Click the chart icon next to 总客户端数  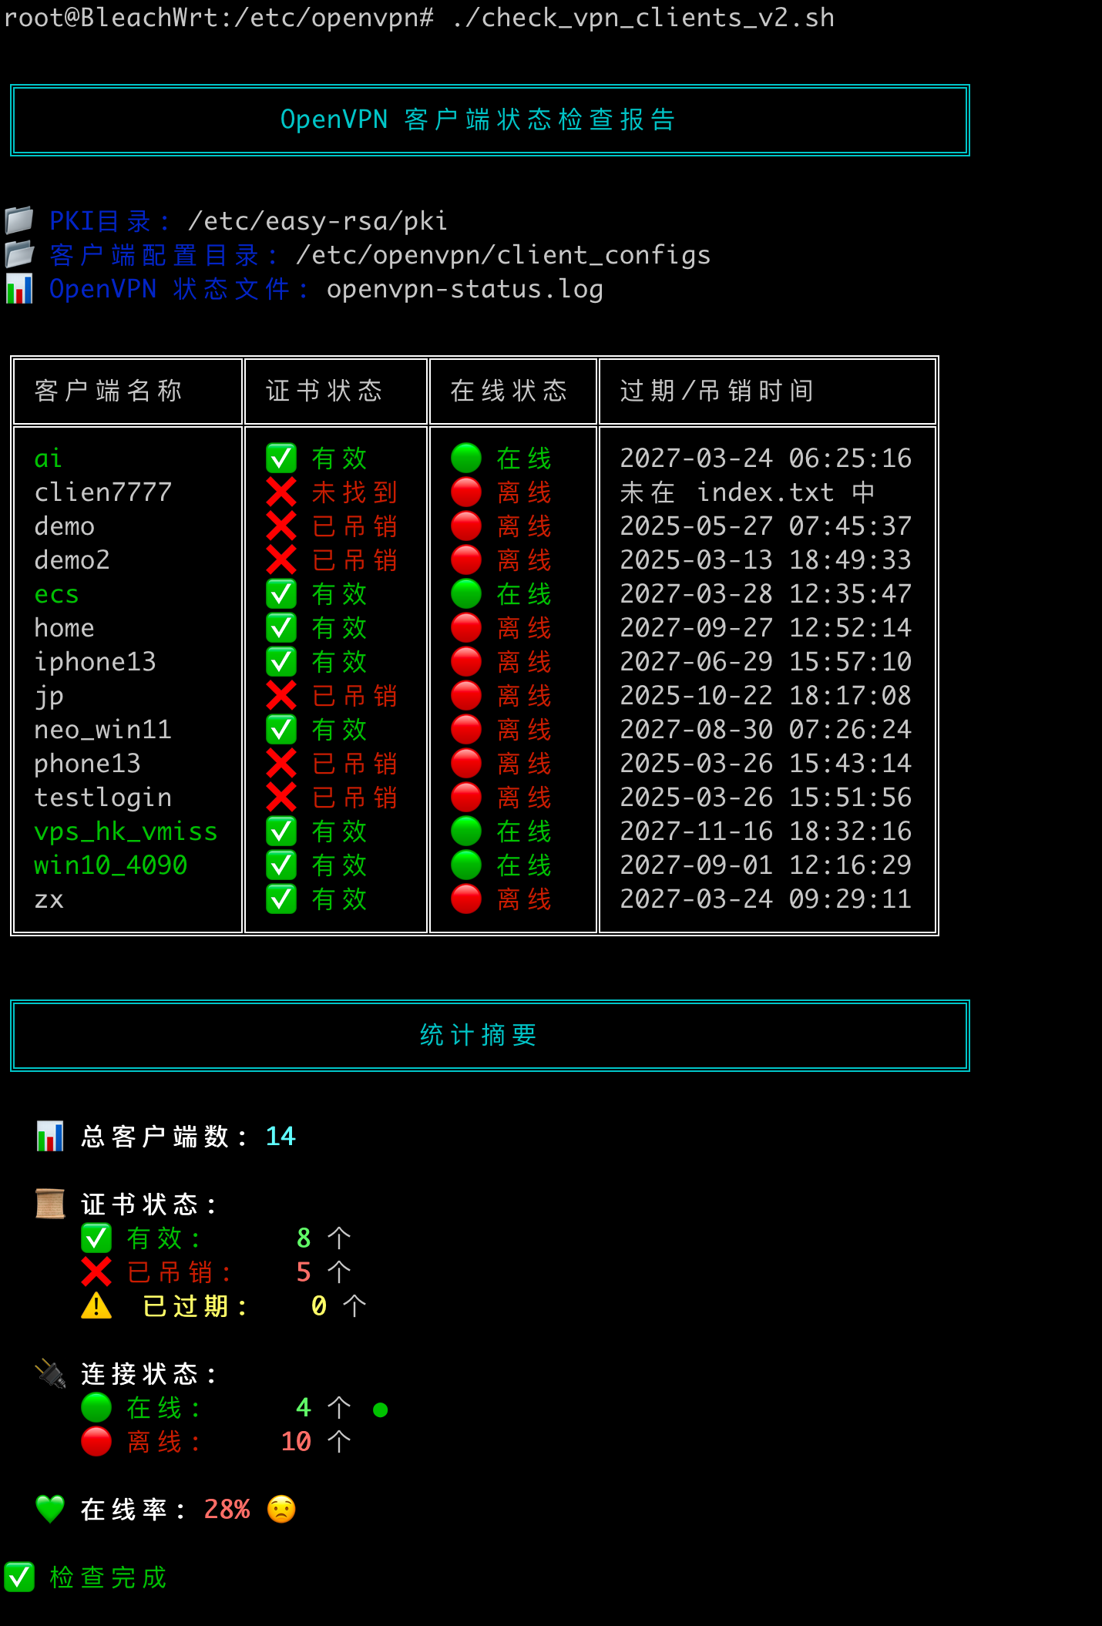click(x=50, y=1136)
